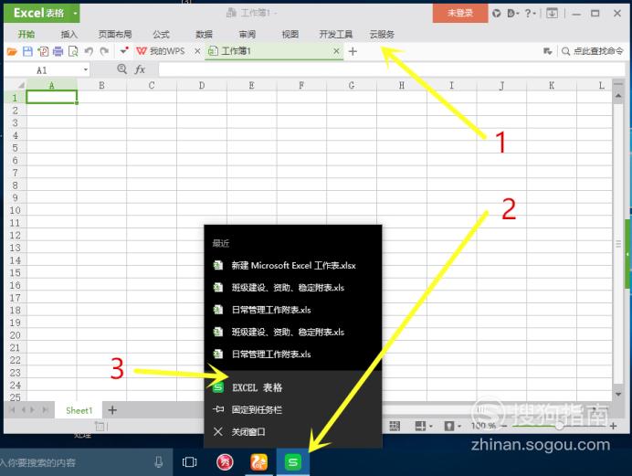632x476 pixels.
Task: Open a file with the folder icon
Action: (12, 51)
